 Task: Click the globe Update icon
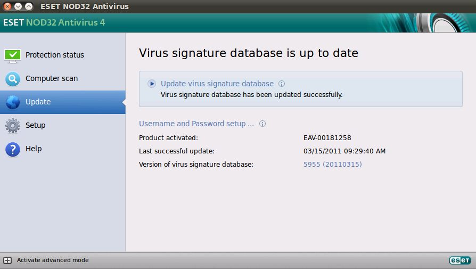click(13, 102)
